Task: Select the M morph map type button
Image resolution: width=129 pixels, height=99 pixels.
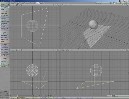Action: [x=113, y=96]
